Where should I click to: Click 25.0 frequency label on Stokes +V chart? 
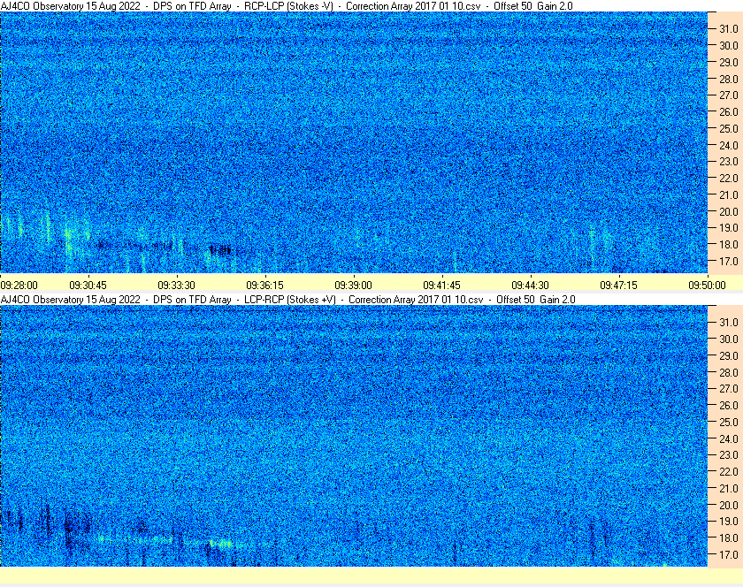[729, 423]
